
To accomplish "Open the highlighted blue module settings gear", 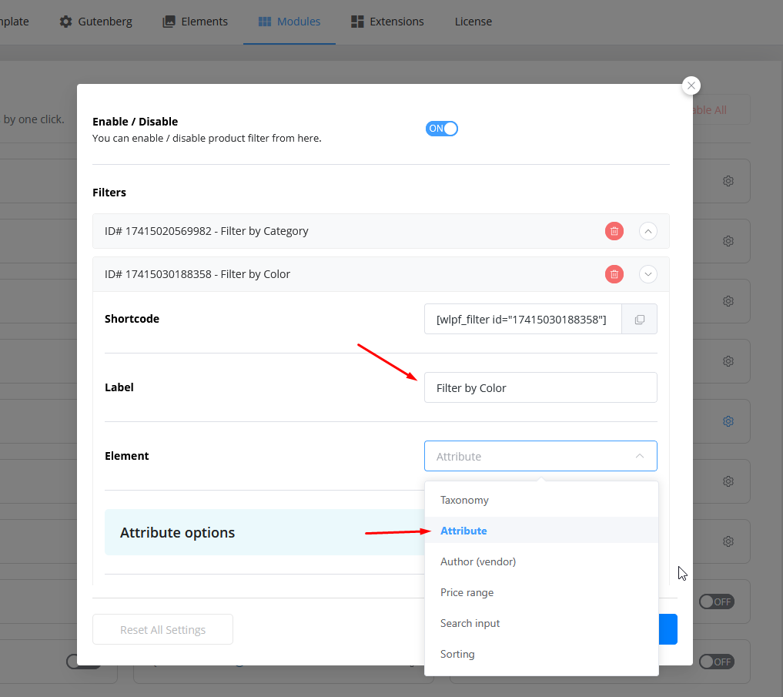I will (728, 421).
